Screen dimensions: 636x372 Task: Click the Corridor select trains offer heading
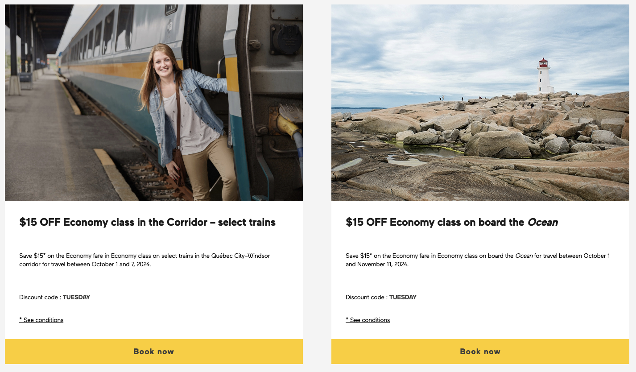click(x=147, y=222)
